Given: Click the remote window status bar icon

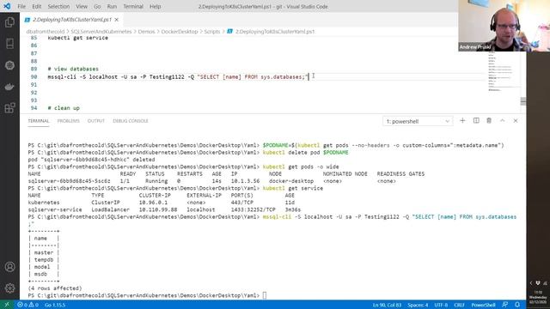Looking at the screenshot, I should (x=7, y=305).
